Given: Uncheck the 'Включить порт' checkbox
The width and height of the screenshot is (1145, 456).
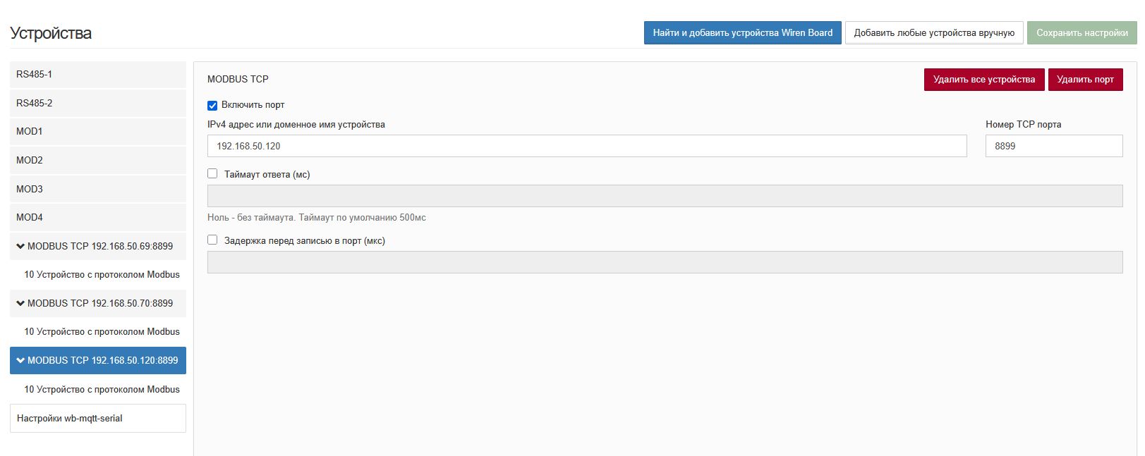Looking at the screenshot, I should 212,106.
